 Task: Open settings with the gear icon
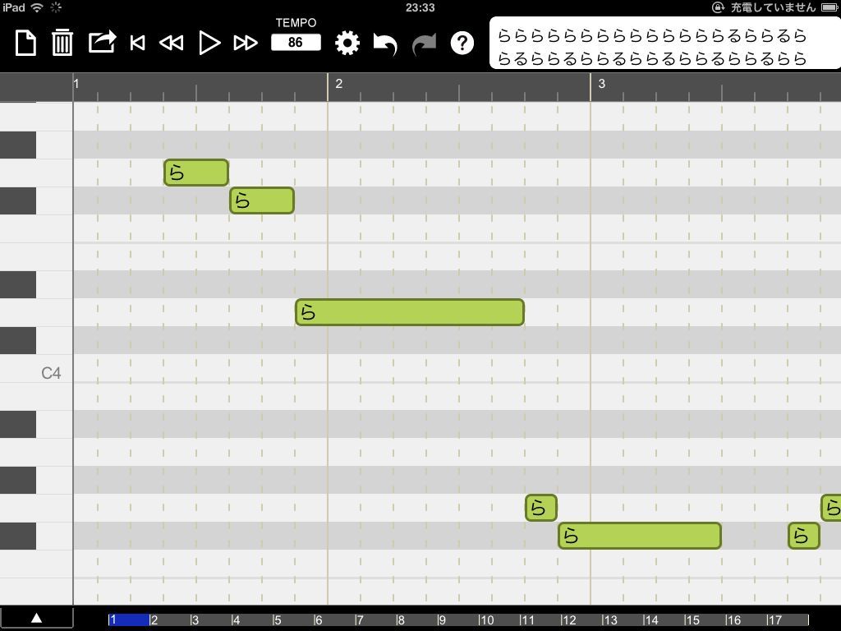[x=347, y=43]
